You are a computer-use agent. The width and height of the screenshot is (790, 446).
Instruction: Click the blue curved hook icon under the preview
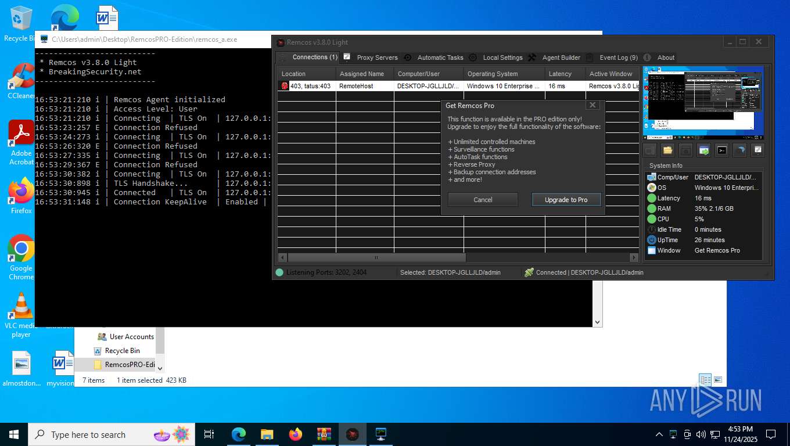click(x=739, y=150)
